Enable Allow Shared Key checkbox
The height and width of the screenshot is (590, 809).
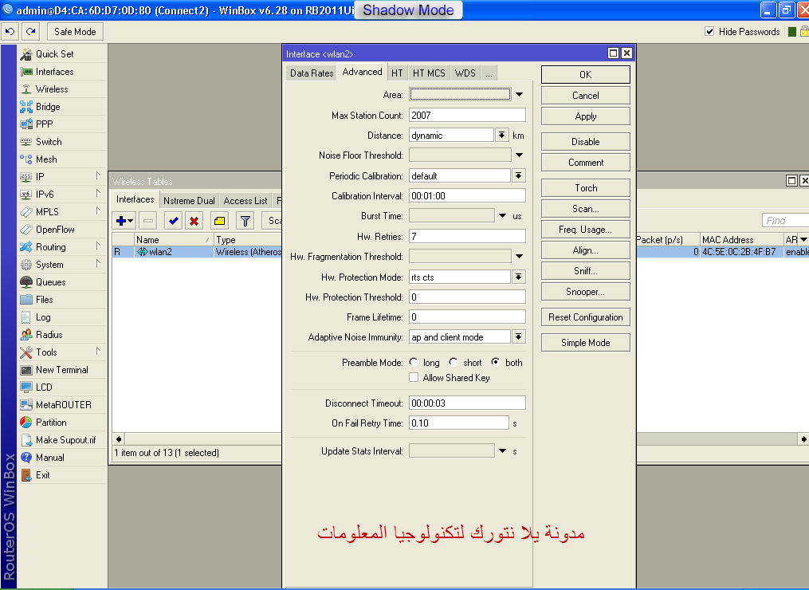point(414,378)
